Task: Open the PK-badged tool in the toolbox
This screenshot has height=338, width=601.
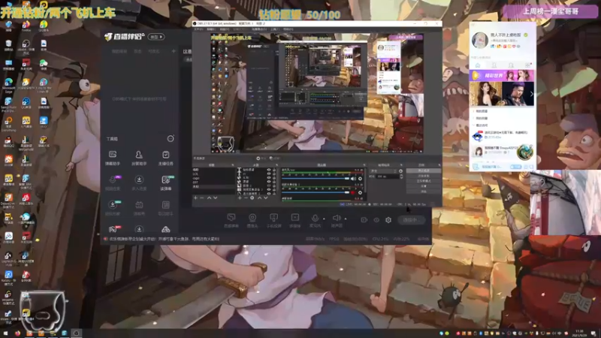Action: (113, 183)
